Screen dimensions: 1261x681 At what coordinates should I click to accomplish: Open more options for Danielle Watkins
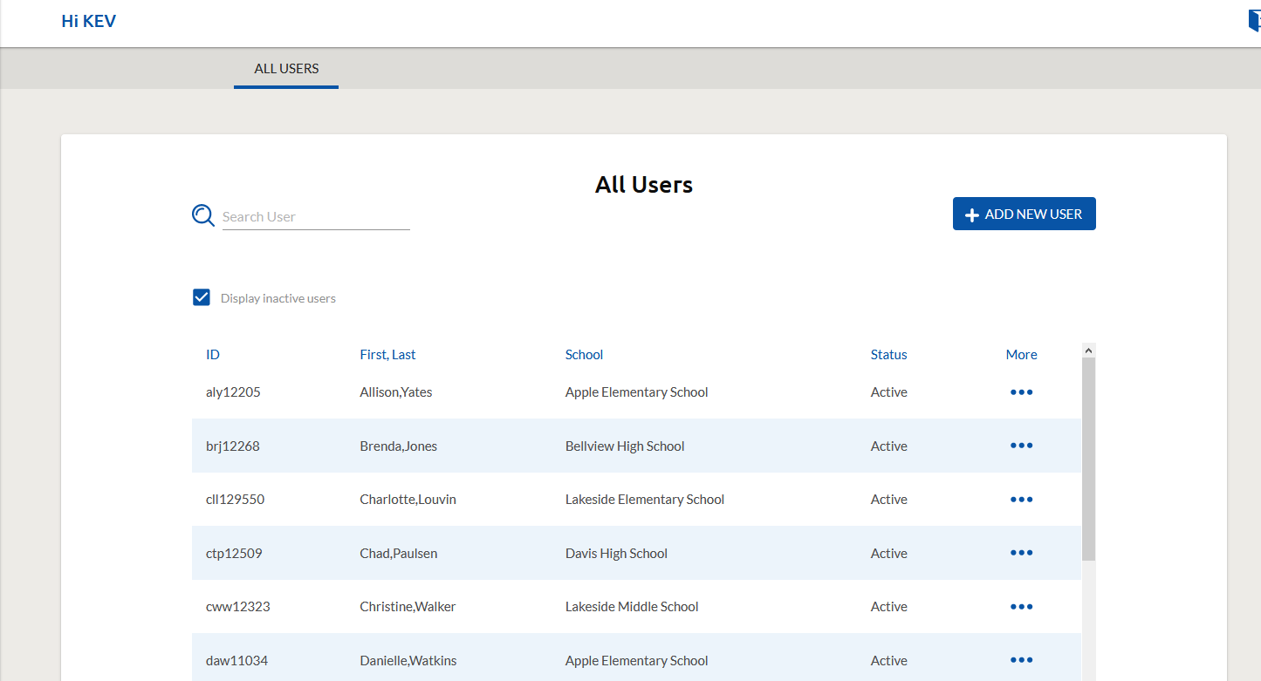[1021, 660]
